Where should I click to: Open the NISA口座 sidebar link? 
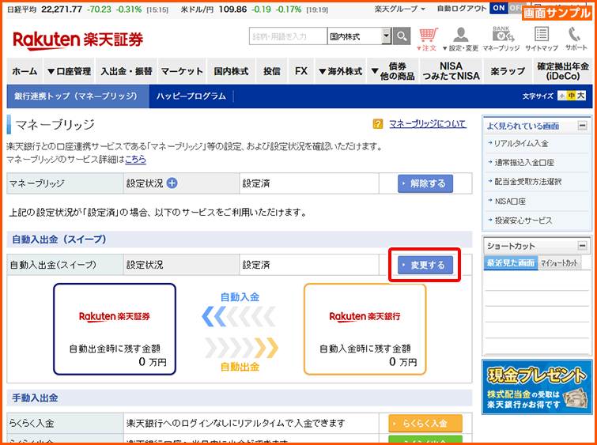510,201
